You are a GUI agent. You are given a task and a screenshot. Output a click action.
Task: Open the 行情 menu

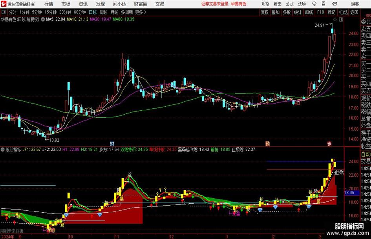point(49,4)
